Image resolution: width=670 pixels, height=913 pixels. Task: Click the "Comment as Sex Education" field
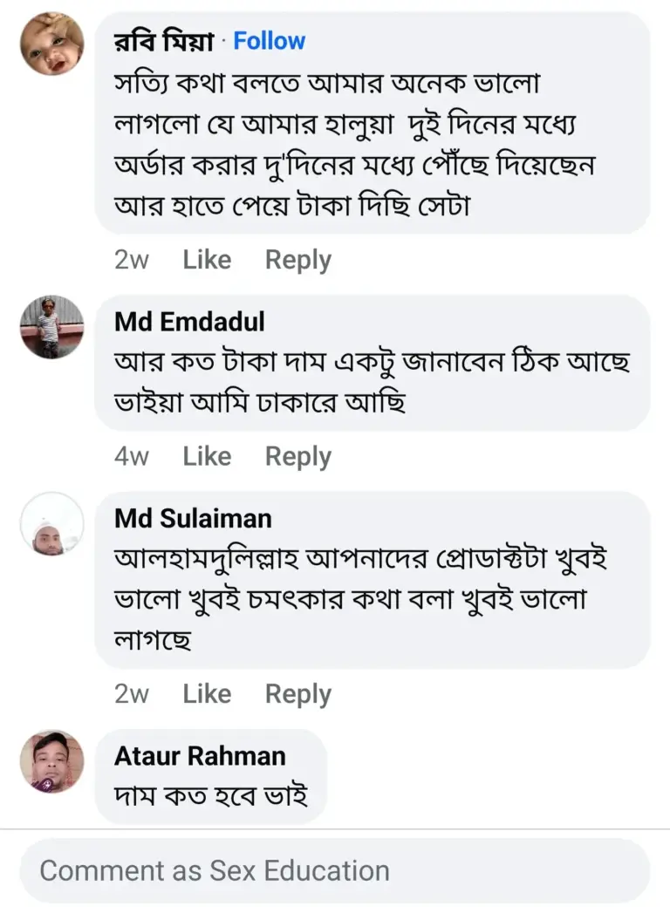pyautogui.click(x=335, y=870)
